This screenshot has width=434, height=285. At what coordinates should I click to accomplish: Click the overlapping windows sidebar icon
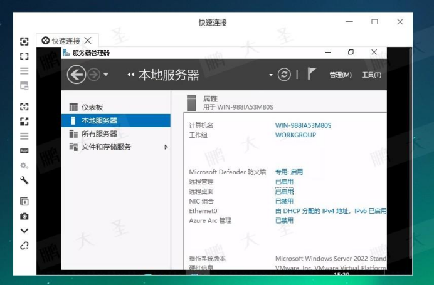pos(24,86)
